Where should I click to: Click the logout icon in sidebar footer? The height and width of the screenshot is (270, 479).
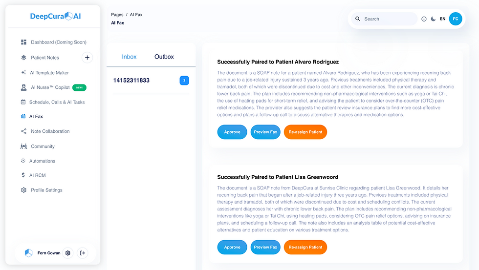(82, 253)
